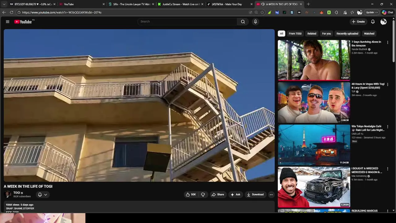Viewport: 396px width, 223px height.
Task: Click video title A WEEK IN THE LIFE OF TOGI
Action: 28,186
